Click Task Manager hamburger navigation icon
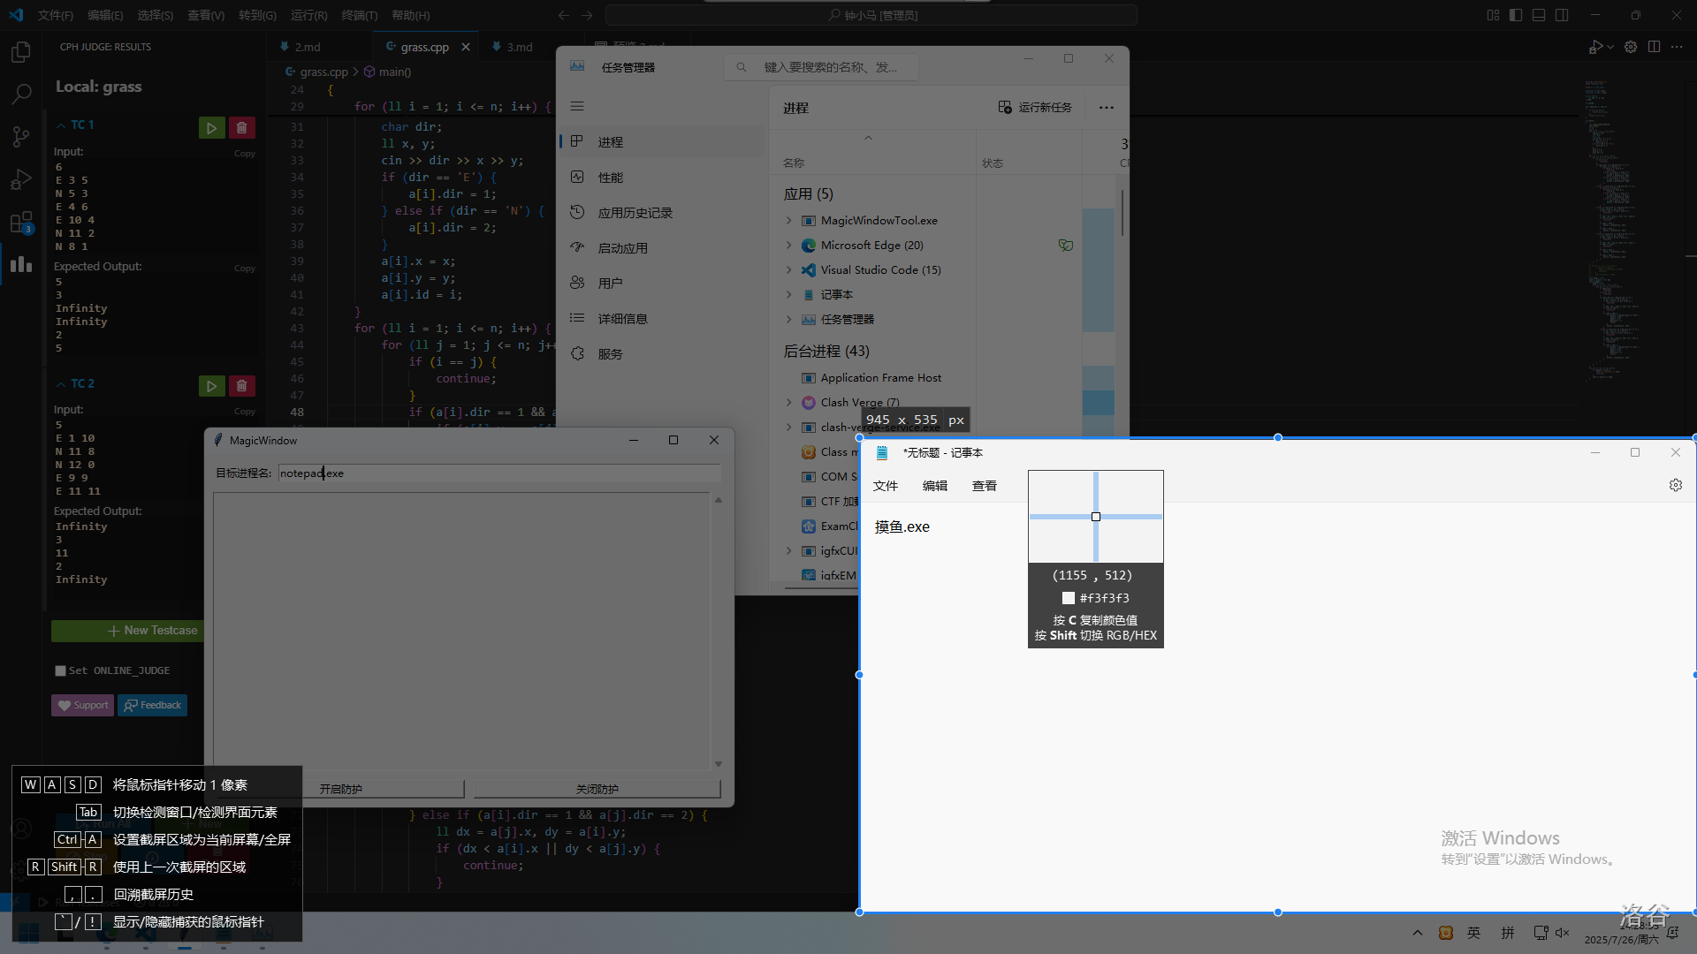The width and height of the screenshot is (1697, 954). click(x=577, y=106)
